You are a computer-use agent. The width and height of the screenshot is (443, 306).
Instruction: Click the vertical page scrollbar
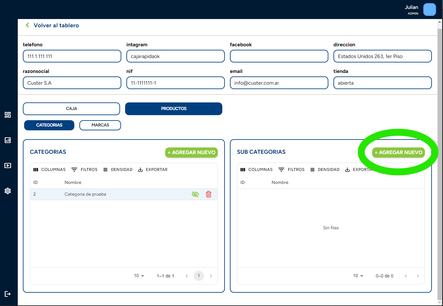click(440, 159)
